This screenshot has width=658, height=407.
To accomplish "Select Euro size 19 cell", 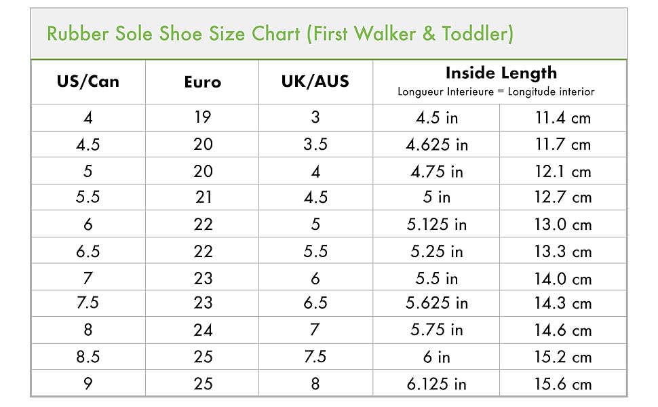I will point(202,117).
